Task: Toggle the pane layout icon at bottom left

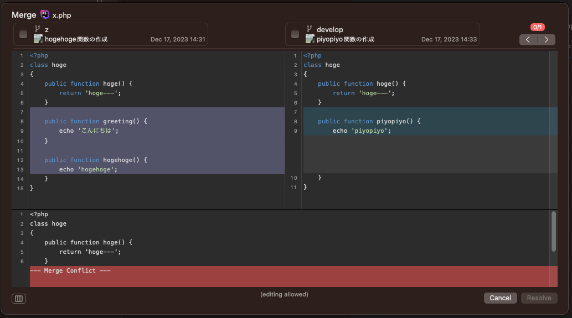Action: tap(19, 299)
